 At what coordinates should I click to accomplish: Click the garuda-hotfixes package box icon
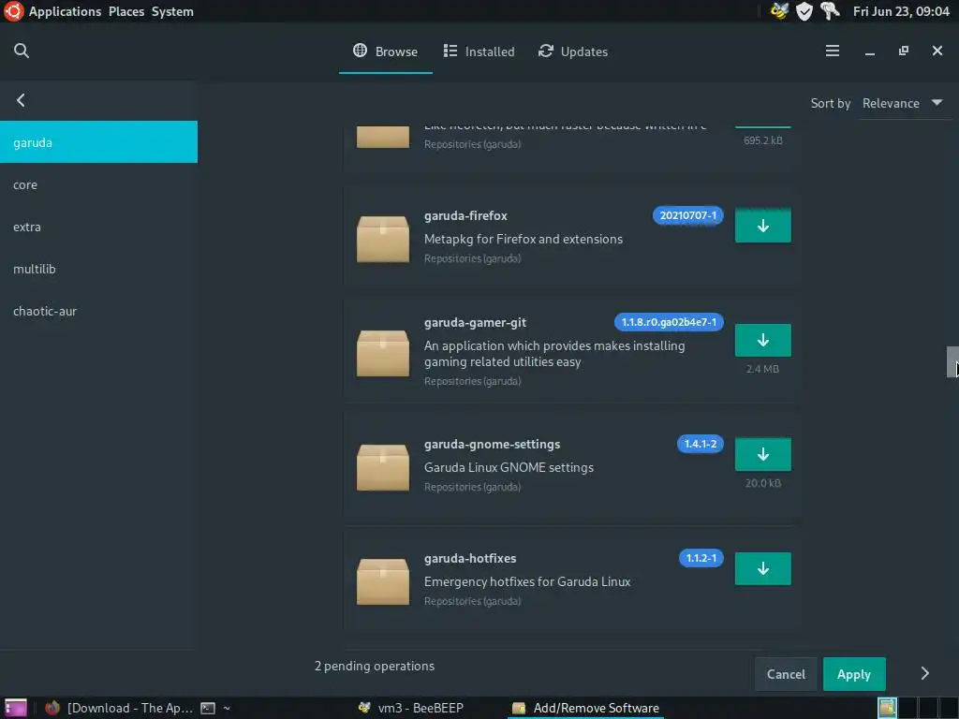[x=383, y=581]
